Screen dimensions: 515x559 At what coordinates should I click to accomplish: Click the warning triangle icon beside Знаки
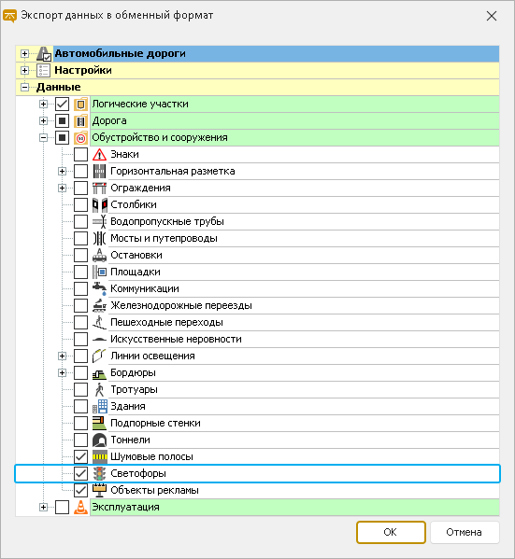click(x=99, y=154)
